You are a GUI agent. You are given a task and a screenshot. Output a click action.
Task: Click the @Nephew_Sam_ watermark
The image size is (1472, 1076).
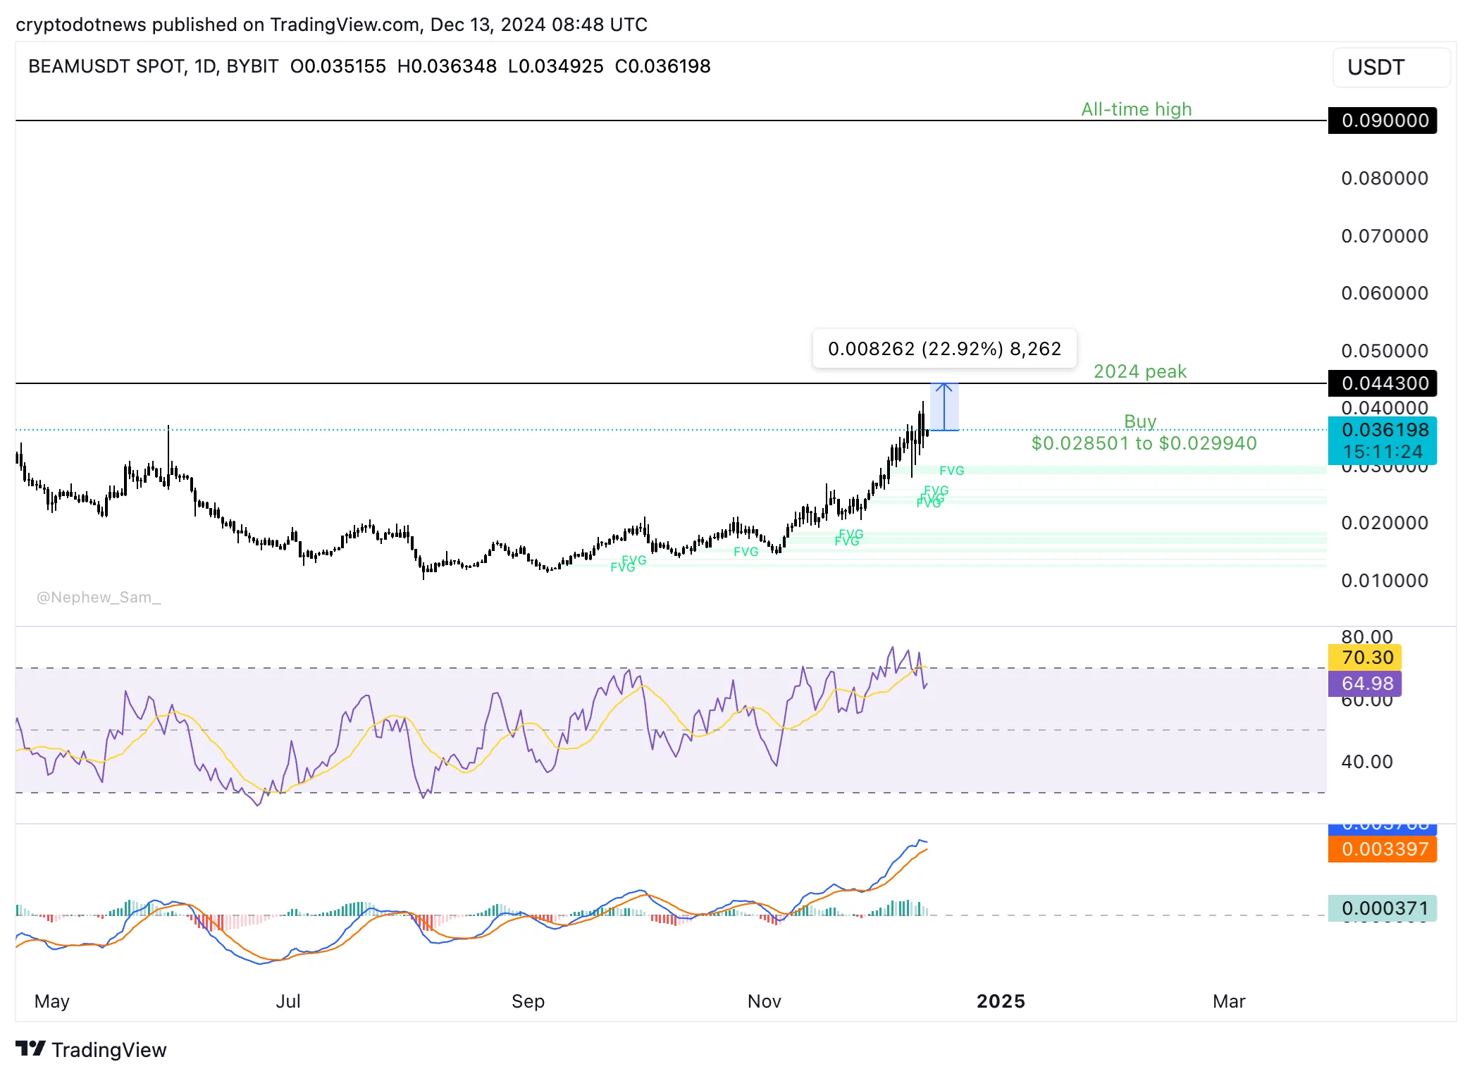(x=99, y=598)
